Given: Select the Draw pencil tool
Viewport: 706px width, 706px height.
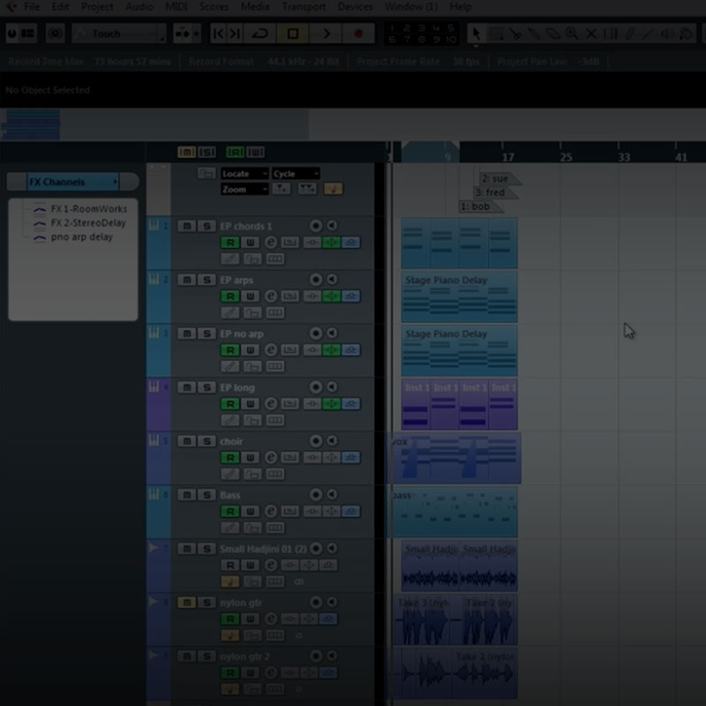Looking at the screenshot, I should (629, 34).
